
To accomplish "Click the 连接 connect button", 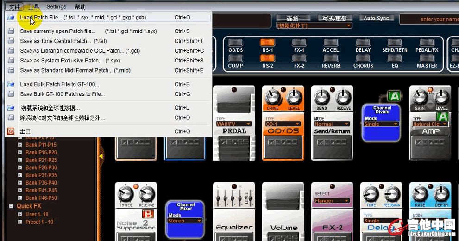I will tap(292, 19).
